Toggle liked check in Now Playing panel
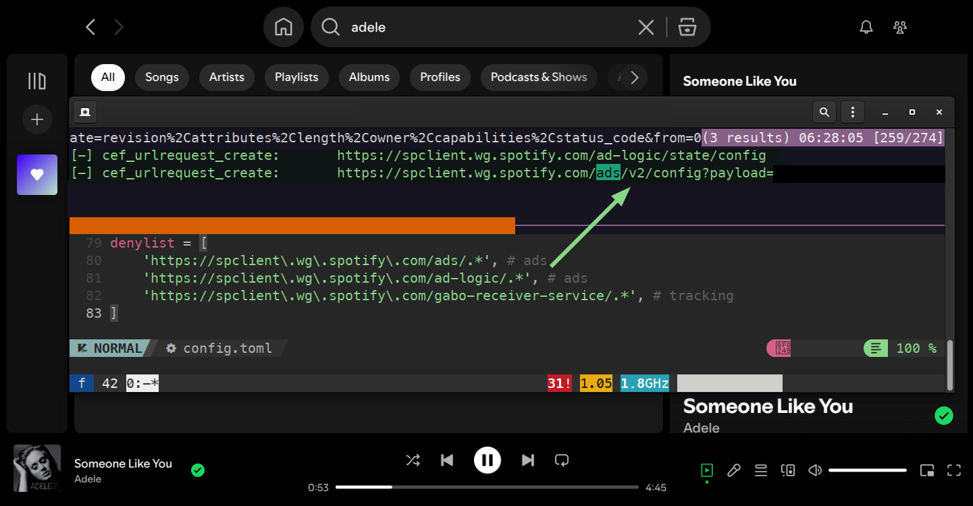Screen dimensions: 973x506 tap(944, 416)
